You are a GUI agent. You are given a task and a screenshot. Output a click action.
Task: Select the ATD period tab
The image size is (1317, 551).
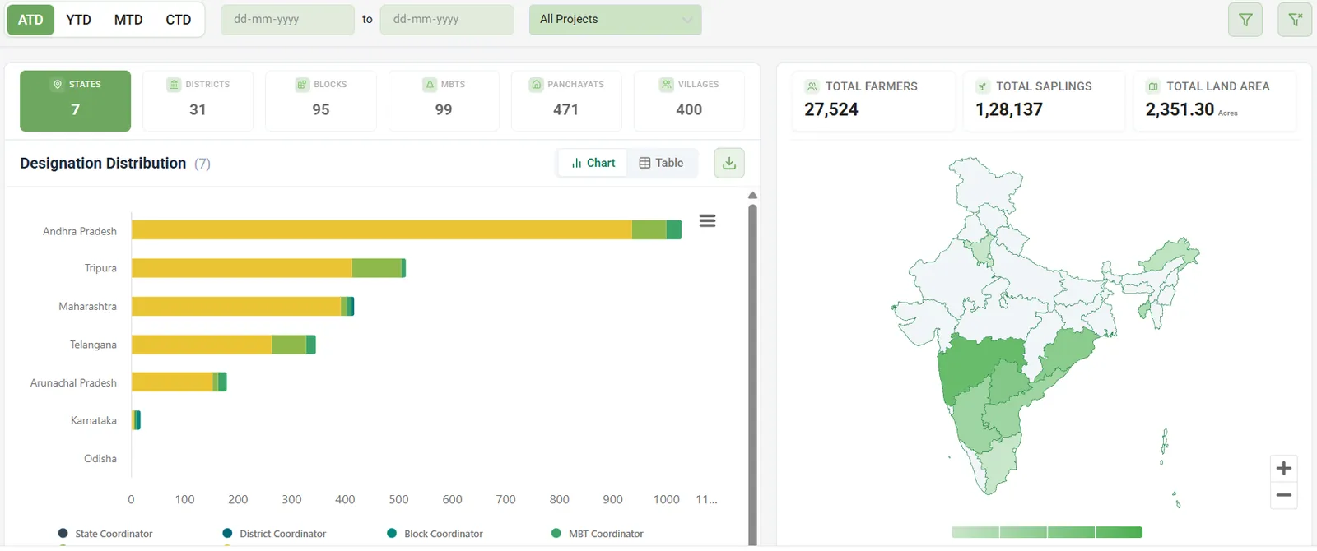30,20
